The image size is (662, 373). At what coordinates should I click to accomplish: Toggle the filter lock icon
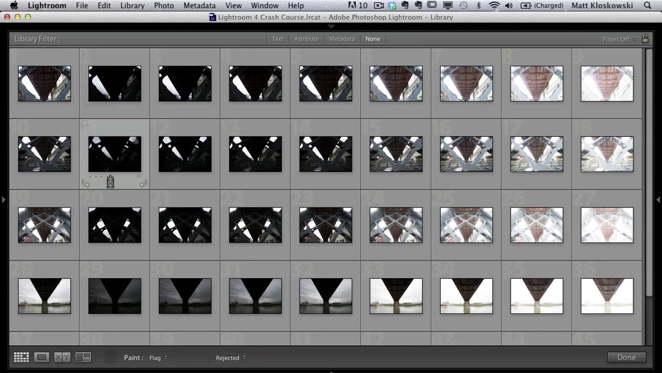[x=645, y=39]
